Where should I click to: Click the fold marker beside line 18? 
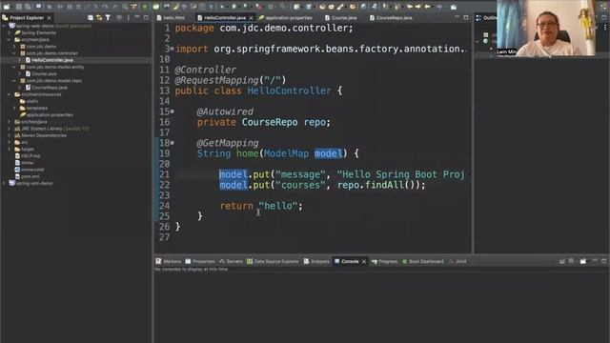[x=172, y=143]
